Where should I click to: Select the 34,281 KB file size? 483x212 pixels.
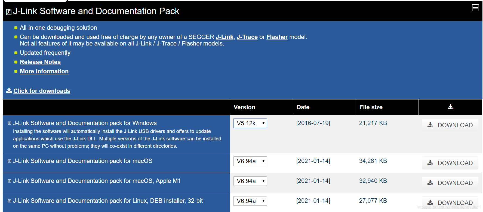[373, 161]
